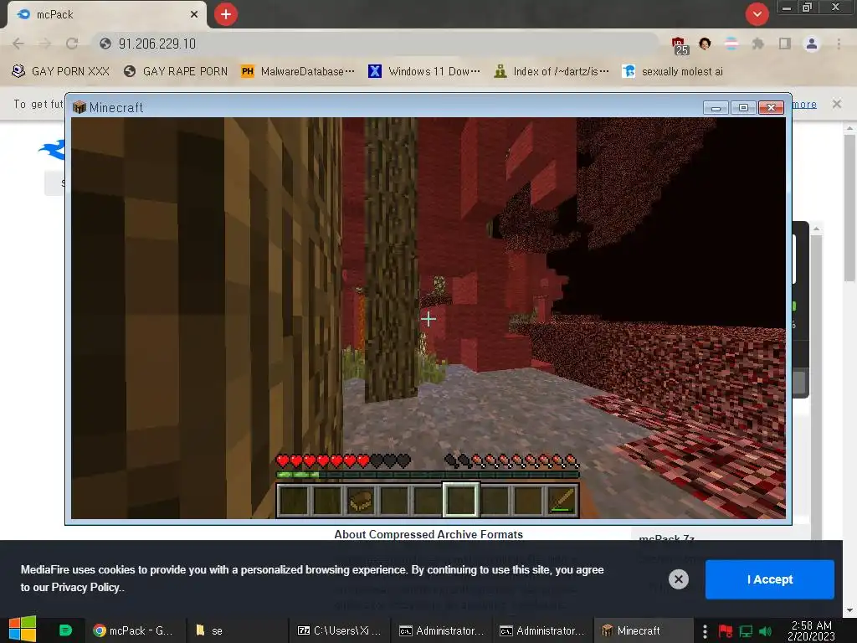Click the inner panel scrollbar up arrow
This screenshot has height=643, width=857.
(817, 229)
